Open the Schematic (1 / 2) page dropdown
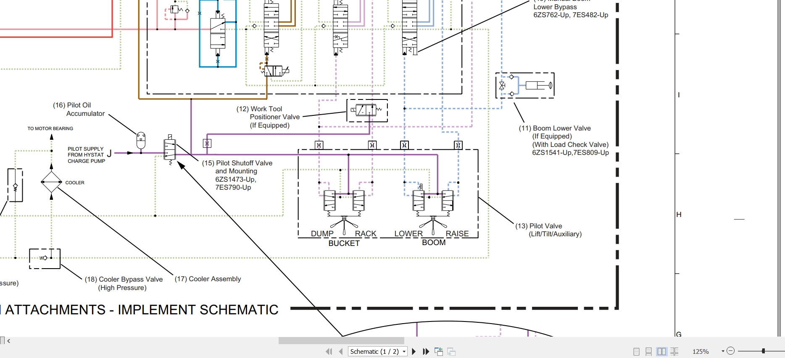 click(x=404, y=352)
